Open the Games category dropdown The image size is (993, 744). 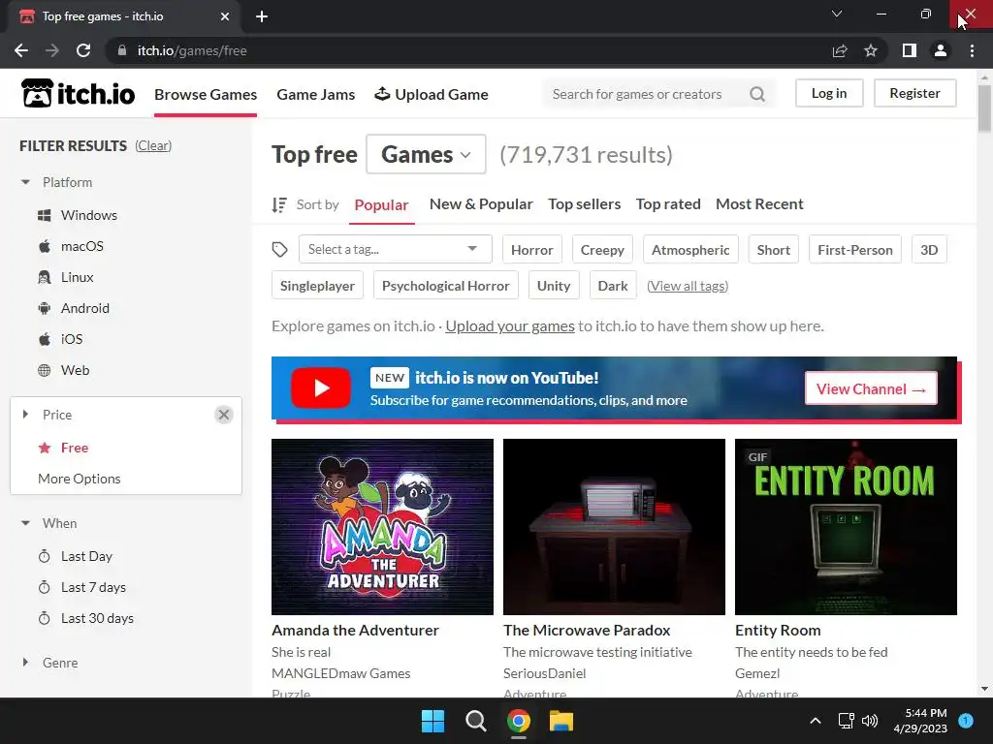(x=427, y=154)
